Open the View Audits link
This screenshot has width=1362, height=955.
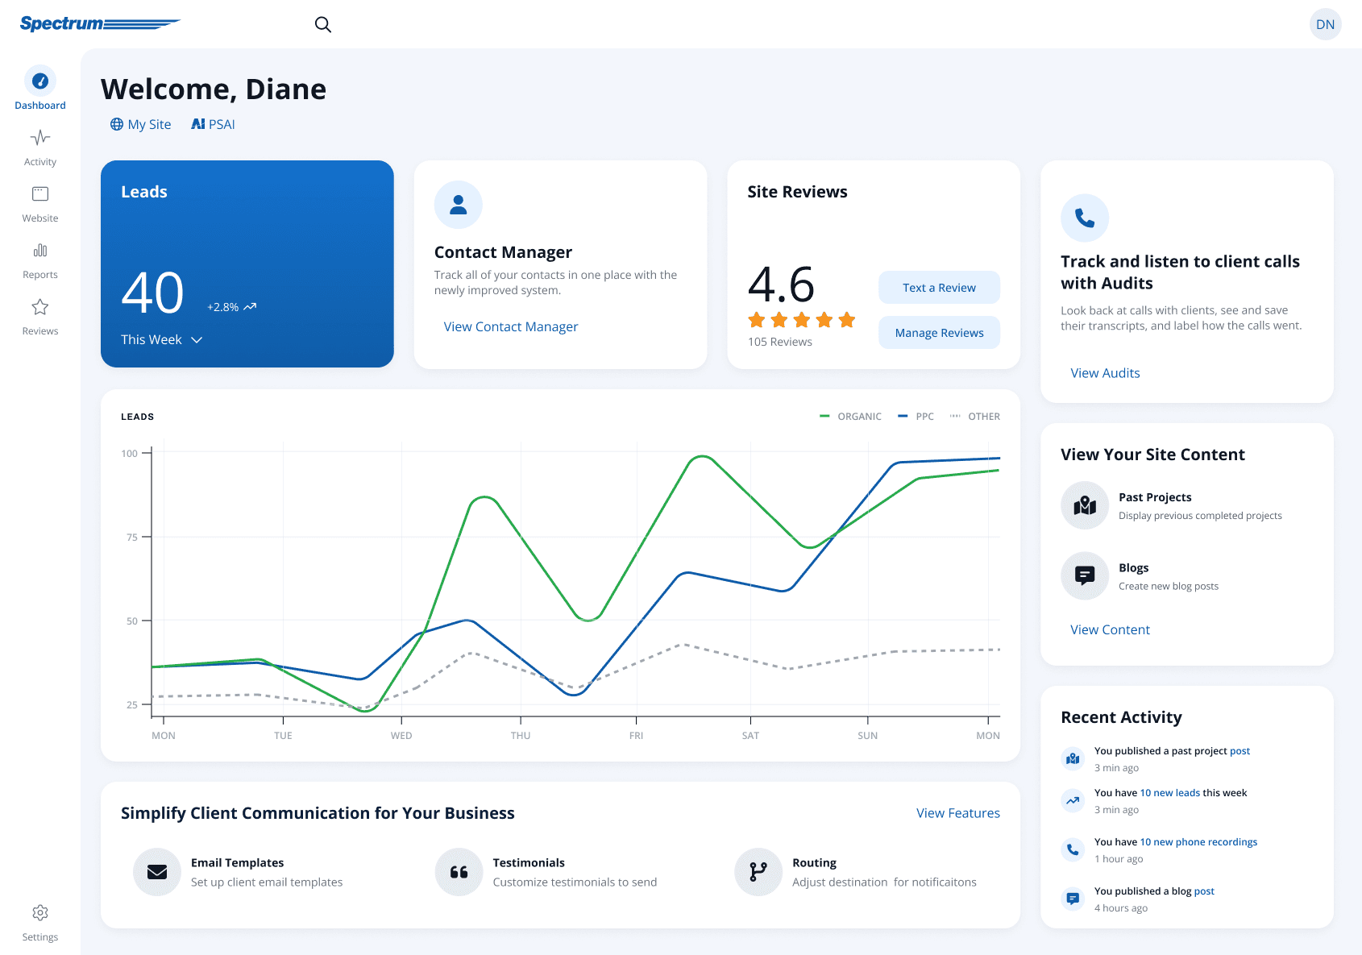tap(1105, 373)
